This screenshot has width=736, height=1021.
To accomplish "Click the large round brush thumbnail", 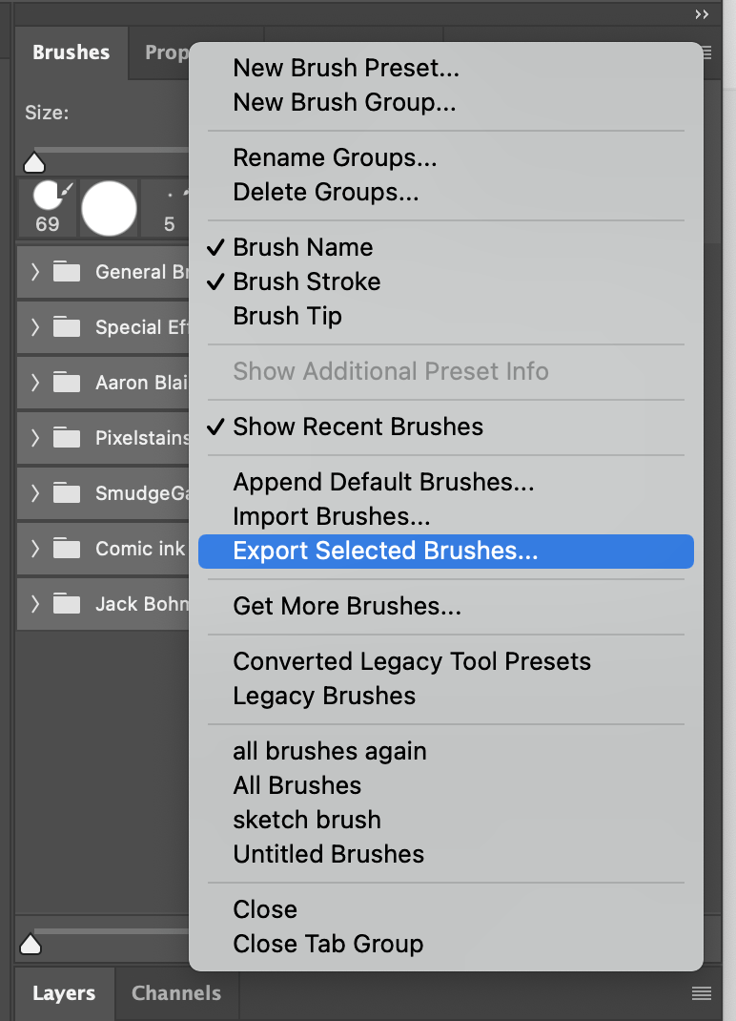I will pos(109,207).
